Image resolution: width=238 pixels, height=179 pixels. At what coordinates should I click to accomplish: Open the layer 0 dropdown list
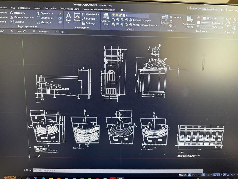[147, 16]
